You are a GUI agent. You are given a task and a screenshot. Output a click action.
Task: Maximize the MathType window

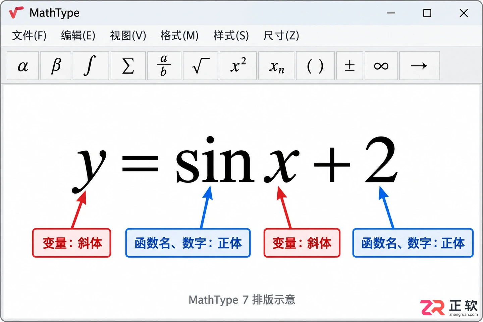(x=427, y=13)
